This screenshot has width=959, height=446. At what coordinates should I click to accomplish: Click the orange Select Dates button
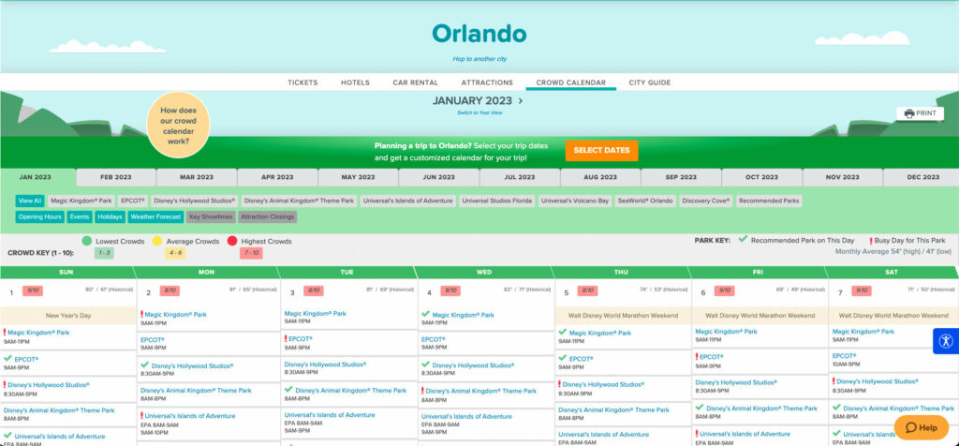(601, 151)
